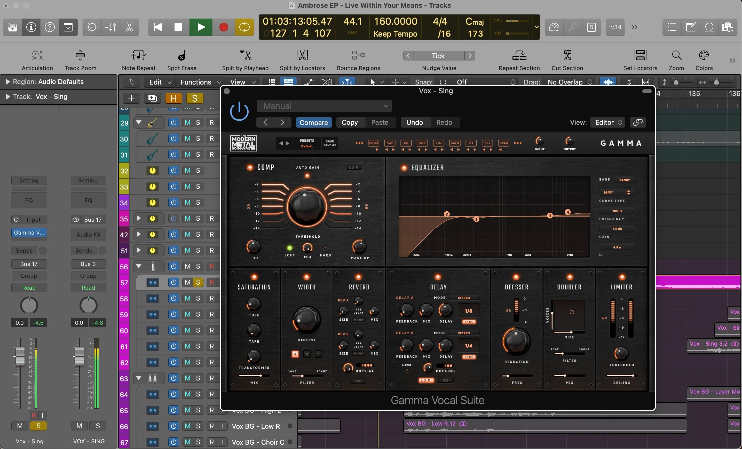Unsolo track 57 with its S button

pyautogui.click(x=198, y=282)
